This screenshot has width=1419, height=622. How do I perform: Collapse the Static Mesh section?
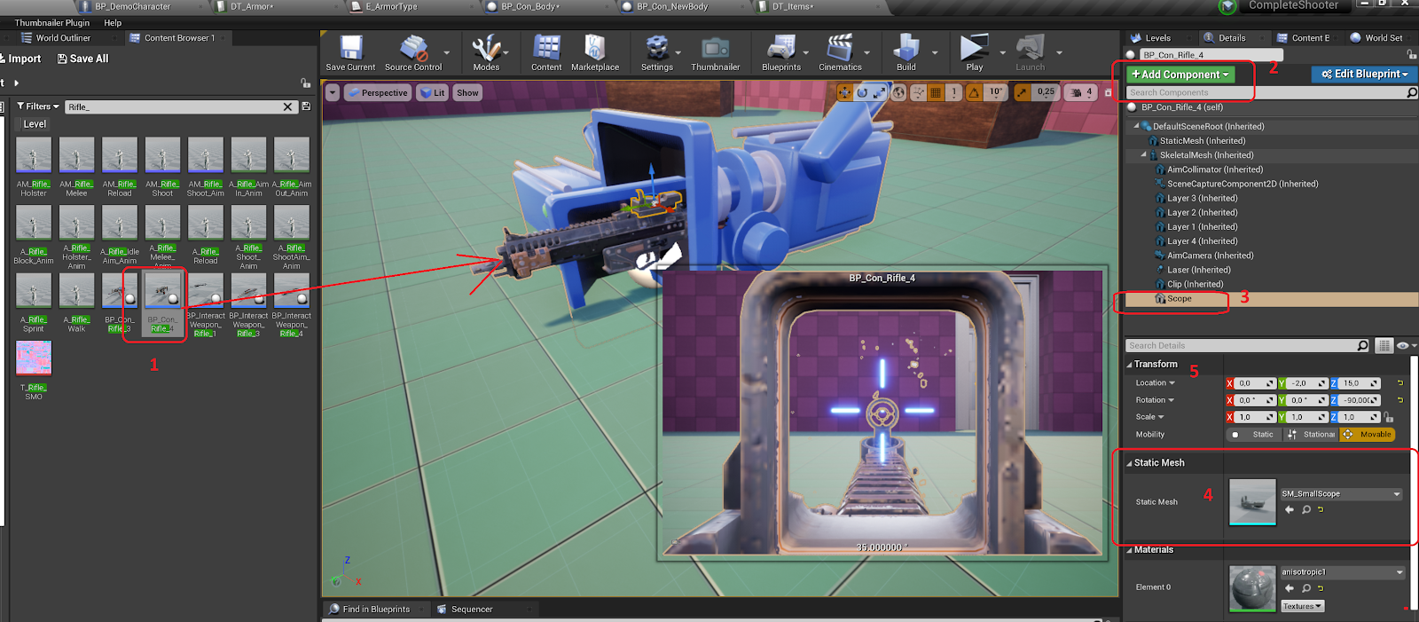[x=1129, y=463]
